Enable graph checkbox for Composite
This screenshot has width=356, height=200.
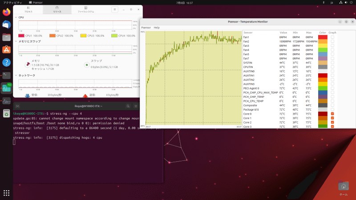[332, 105]
